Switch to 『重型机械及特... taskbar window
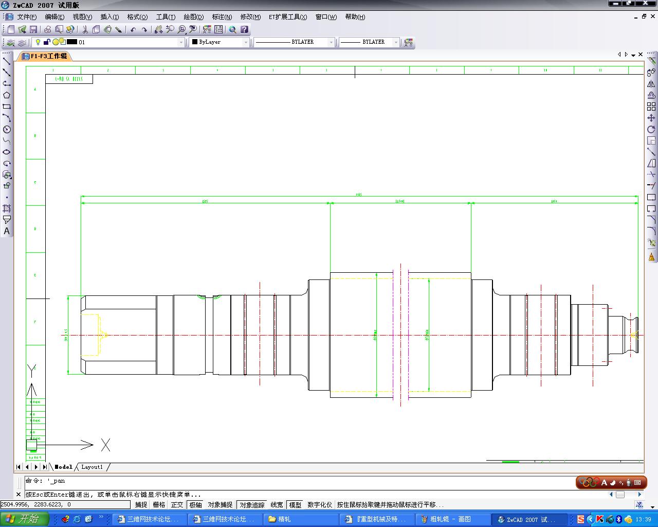Image resolution: width=658 pixels, height=527 pixels. coord(376,519)
